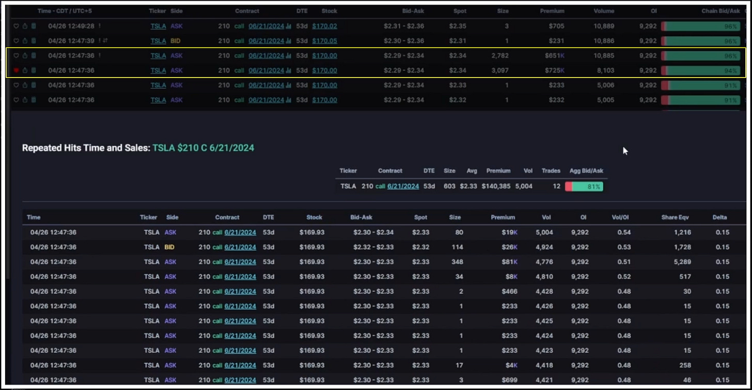Sort by Premium column in top table
752x390 pixels.
point(552,11)
